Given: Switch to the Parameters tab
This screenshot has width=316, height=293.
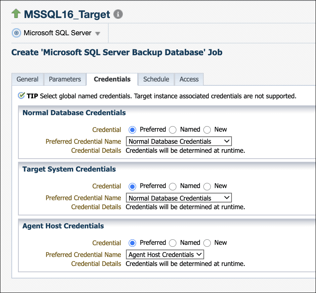Looking at the screenshot, I should point(65,79).
